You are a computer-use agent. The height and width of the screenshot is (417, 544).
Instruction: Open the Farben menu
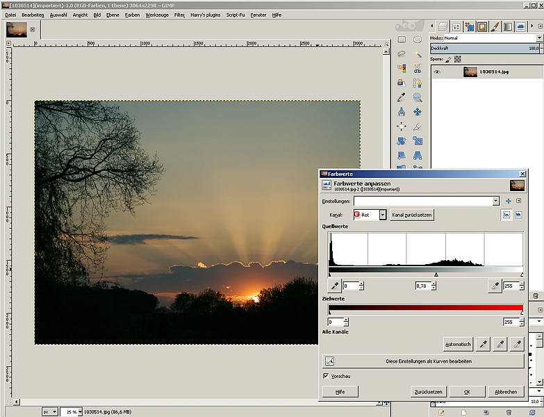click(132, 14)
